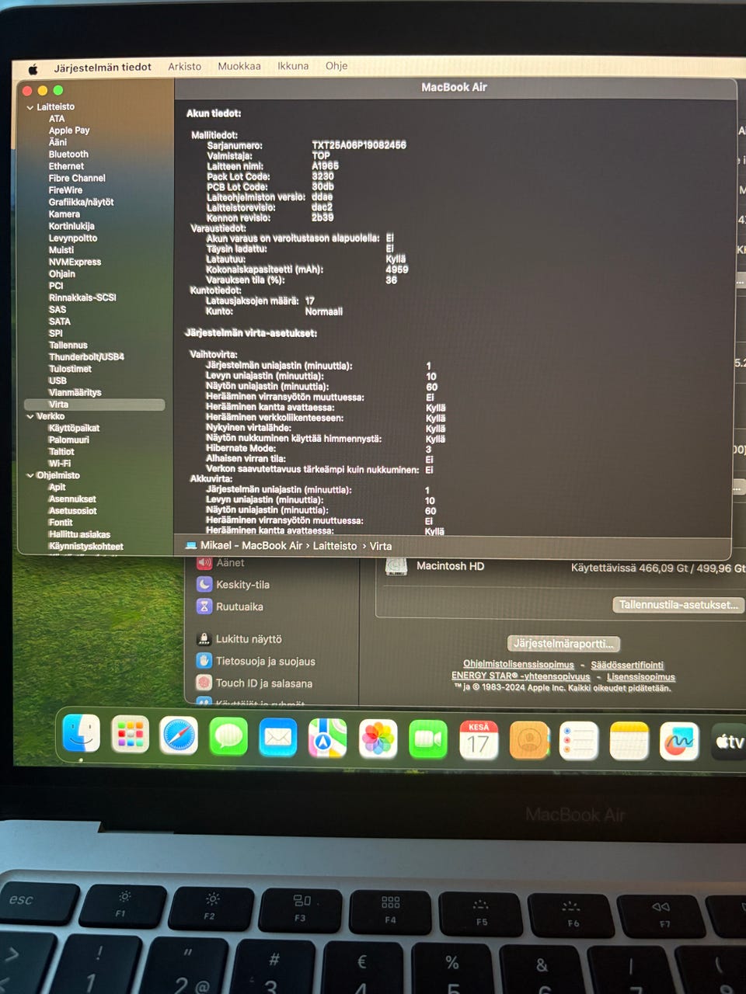
Task: Select the Kokonaiskapasiteetti value 4959
Action: (397, 269)
